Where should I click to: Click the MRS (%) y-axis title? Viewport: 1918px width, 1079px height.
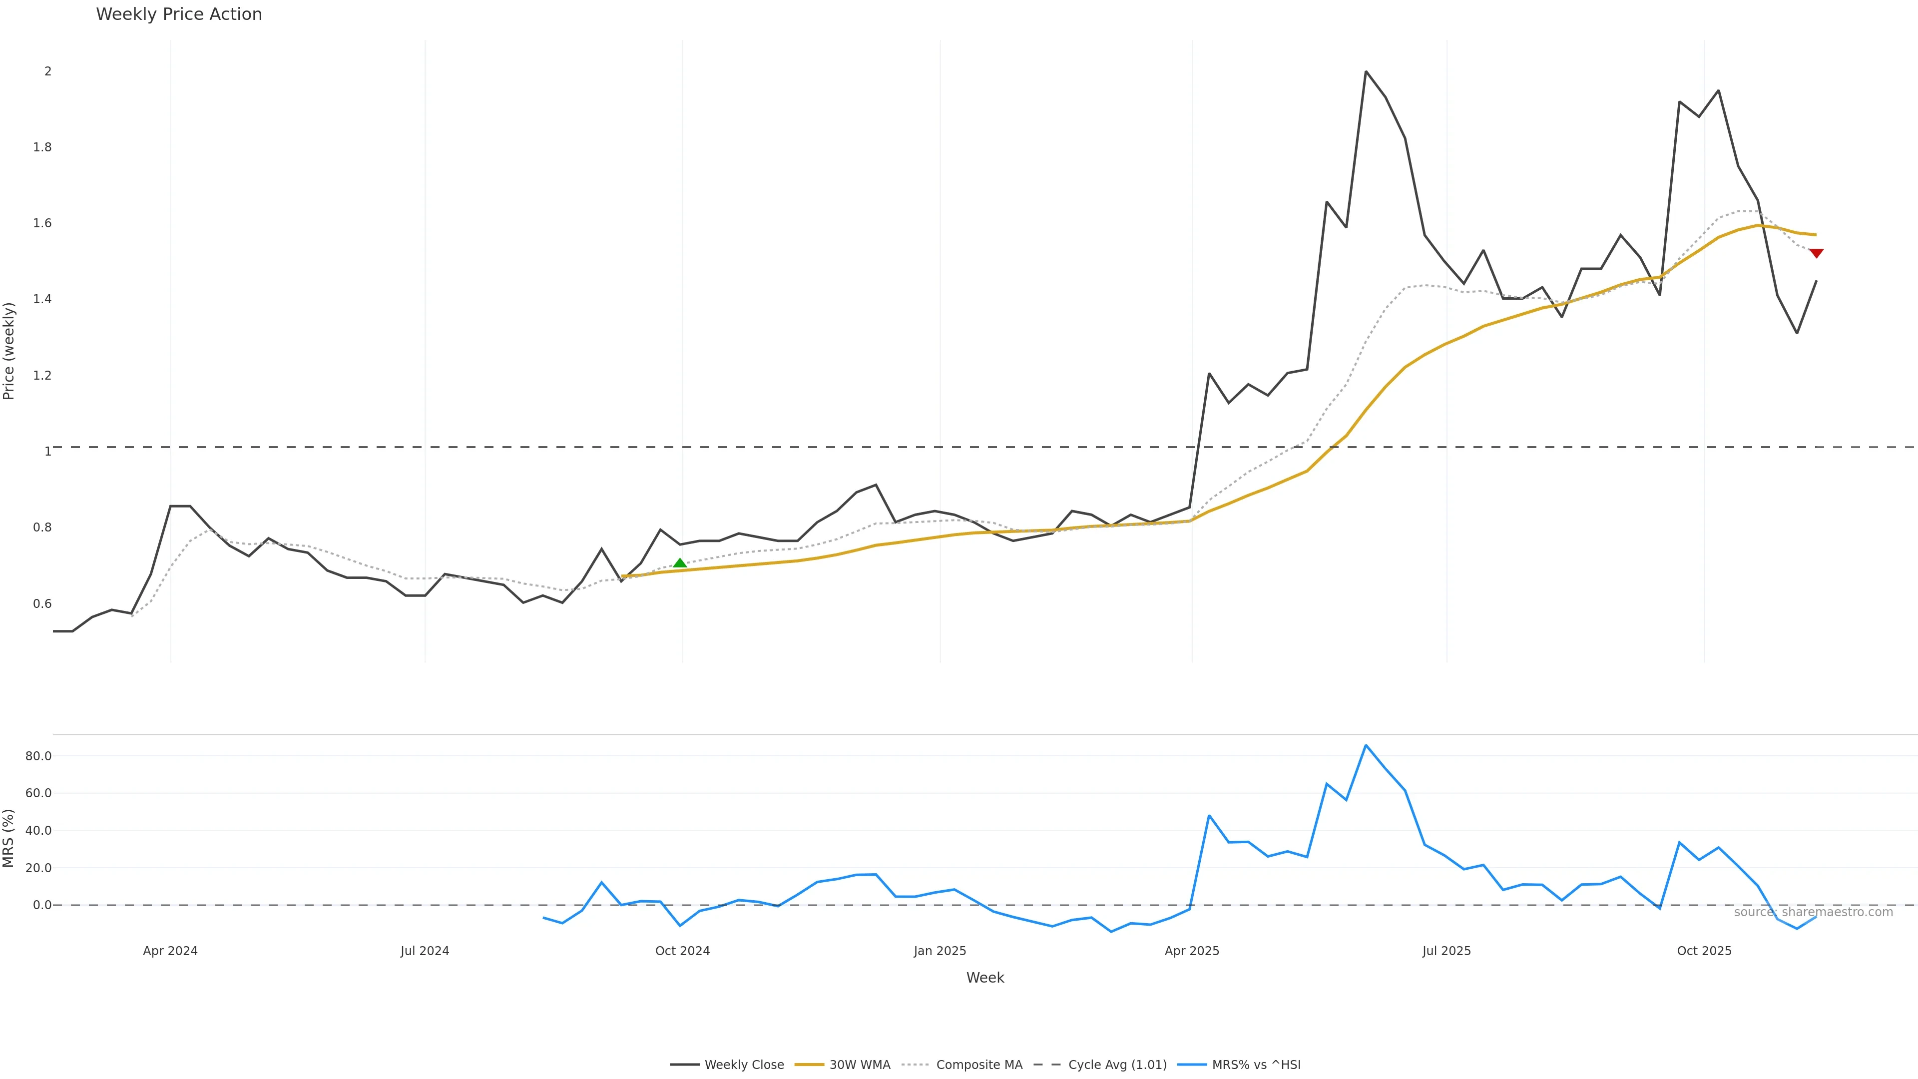[9, 838]
